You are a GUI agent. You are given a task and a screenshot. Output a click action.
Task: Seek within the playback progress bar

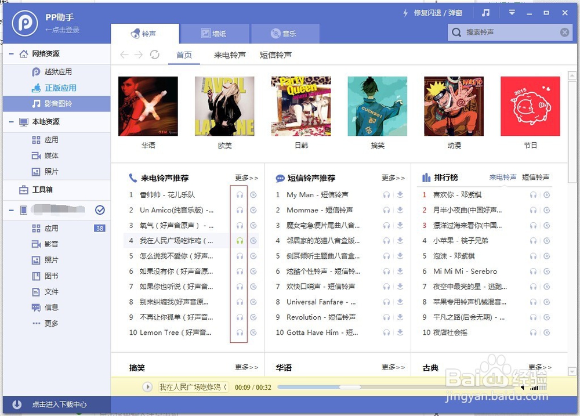point(396,387)
